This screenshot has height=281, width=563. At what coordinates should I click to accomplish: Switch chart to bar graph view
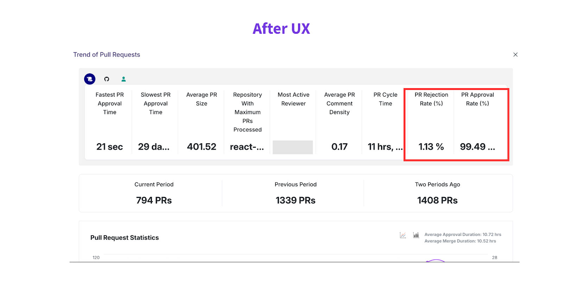(416, 235)
